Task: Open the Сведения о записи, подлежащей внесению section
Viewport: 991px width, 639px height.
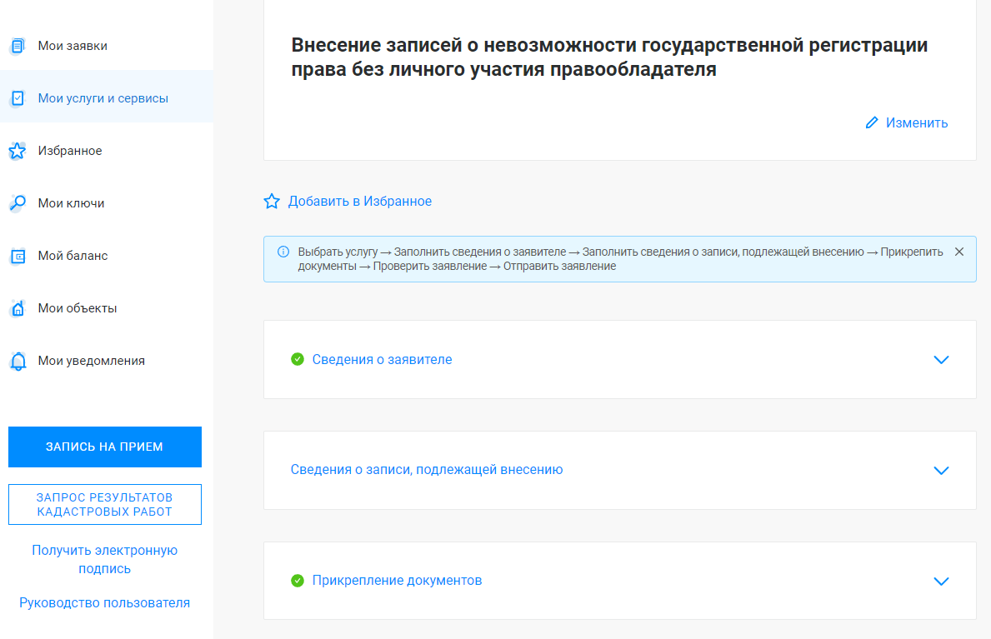Action: 941,471
